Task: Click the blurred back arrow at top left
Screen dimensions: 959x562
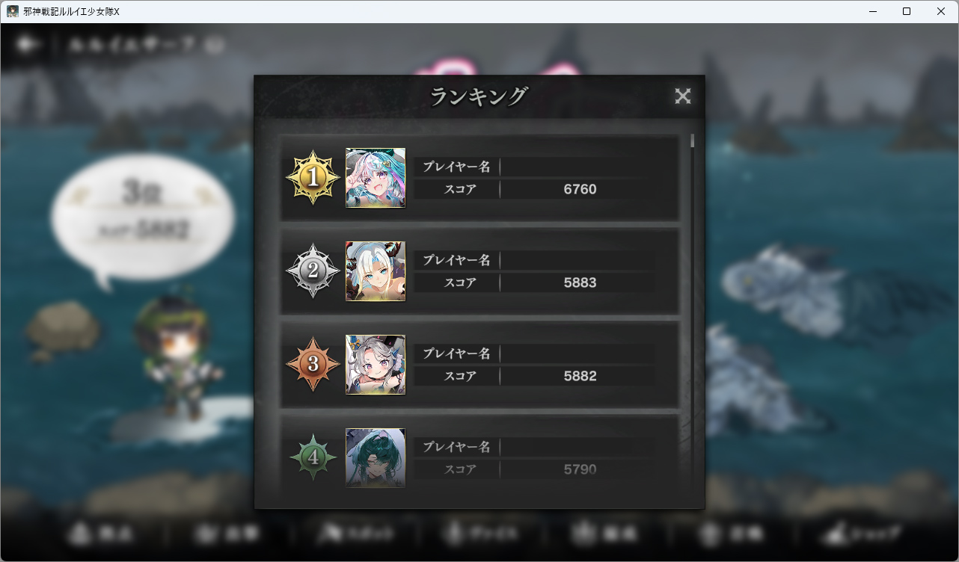Action: click(28, 45)
